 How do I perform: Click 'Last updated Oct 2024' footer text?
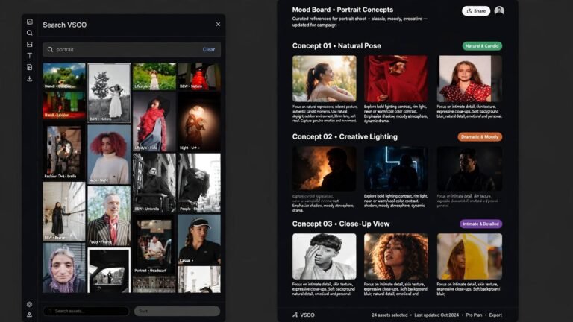click(436, 315)
